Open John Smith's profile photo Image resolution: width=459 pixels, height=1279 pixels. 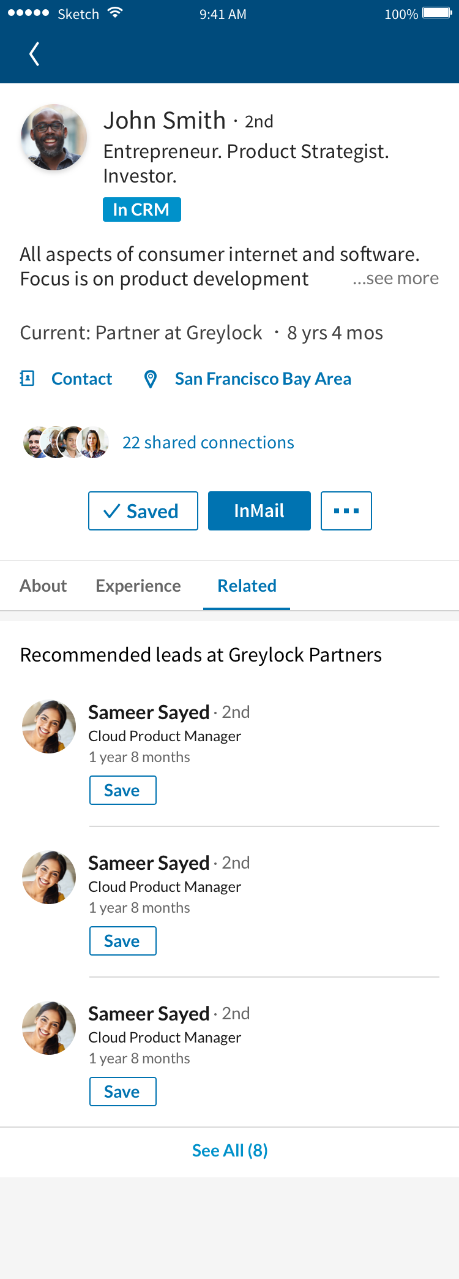(x=54, y=137)
